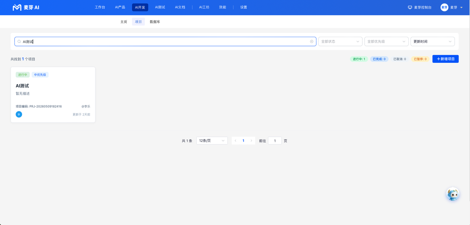The image size is (470, 225).
Task: Click the magnifier icon in search box
Action: [19, 42]
